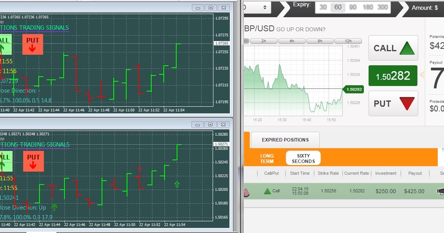Viewport: 444px width, 233px height.
Task: Switch to Sixty Seconds tab
Action: [x=303, y=158]
